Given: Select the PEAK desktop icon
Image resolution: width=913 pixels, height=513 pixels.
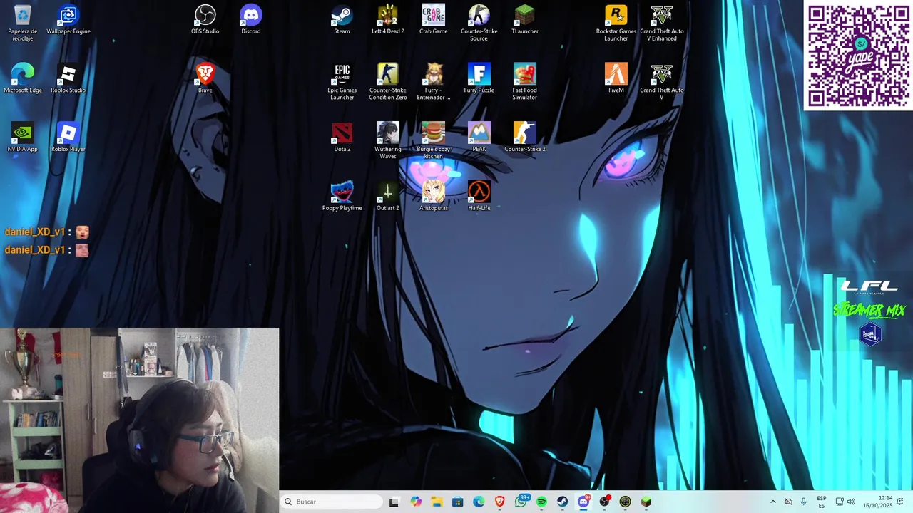Looking at the screenshot, I should tap(479, 138).
